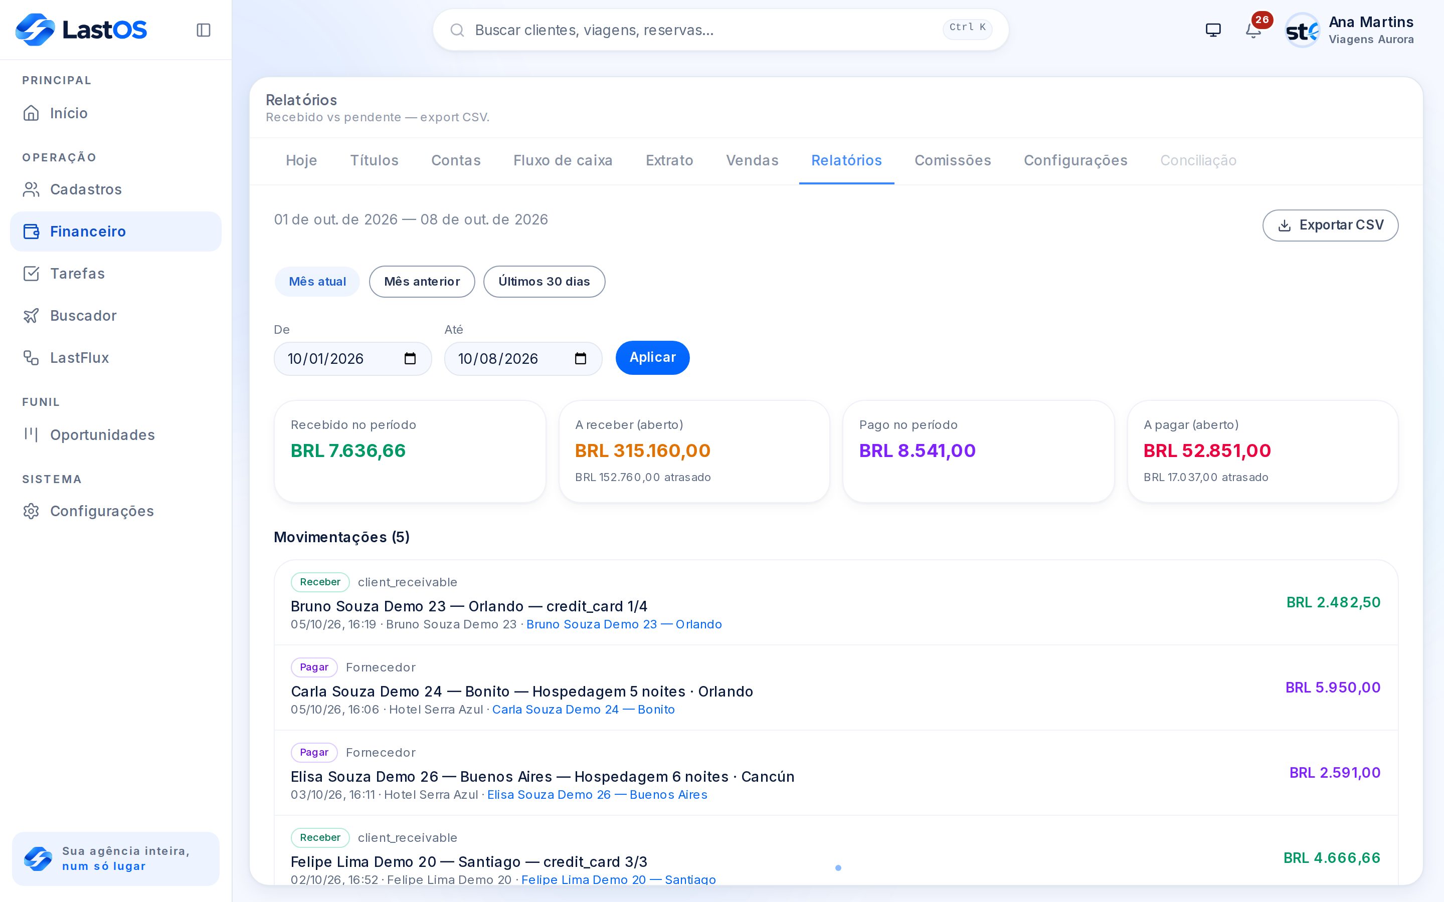Open sidebar Configurações gear icon
The width and height of the screenshot is (1444, 902).
(x=31, y=511)
